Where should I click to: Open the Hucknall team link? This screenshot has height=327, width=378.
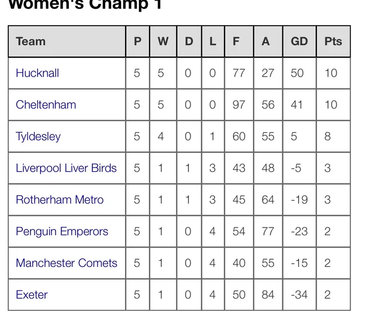pyautogui.click(x=37, y=73)
